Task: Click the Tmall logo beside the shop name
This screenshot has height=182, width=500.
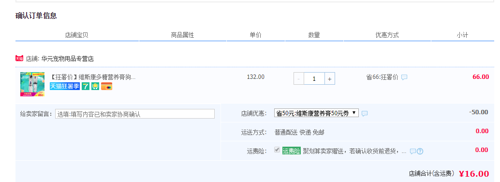Action: pyautogui.click(x=19, y=59)
